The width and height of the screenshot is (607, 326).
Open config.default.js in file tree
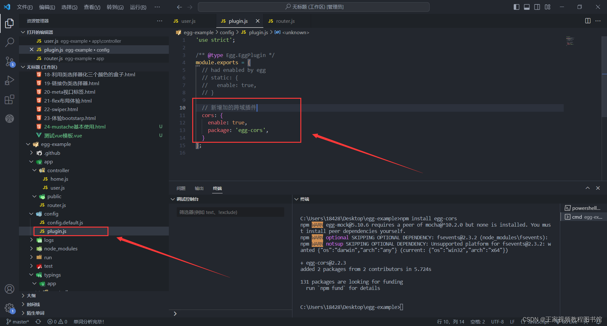94,223
